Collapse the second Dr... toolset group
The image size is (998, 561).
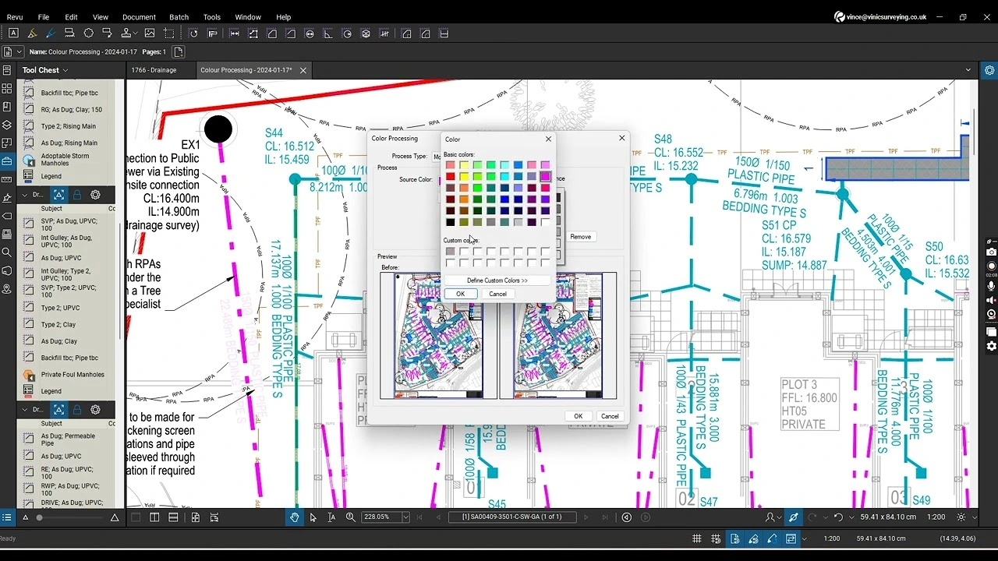24,410
